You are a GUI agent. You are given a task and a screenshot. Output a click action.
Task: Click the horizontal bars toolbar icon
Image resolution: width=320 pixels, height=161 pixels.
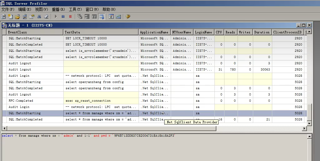pos(87,17)
